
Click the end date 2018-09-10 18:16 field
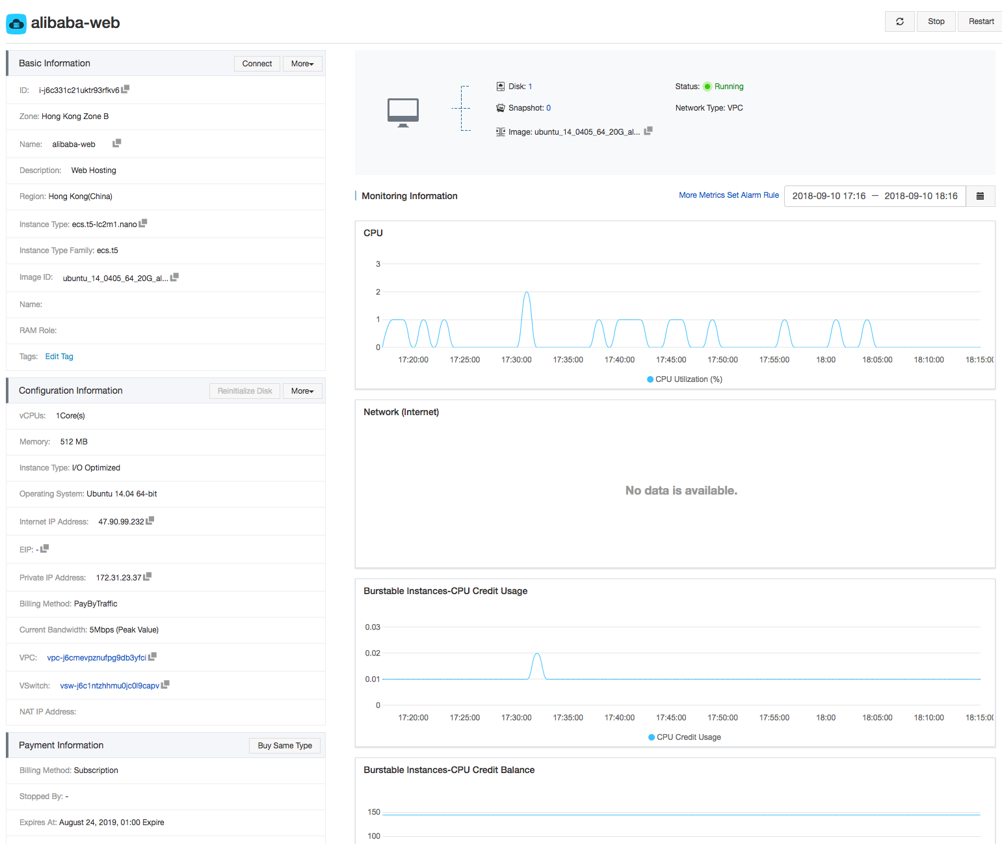[x=921, y=196]
